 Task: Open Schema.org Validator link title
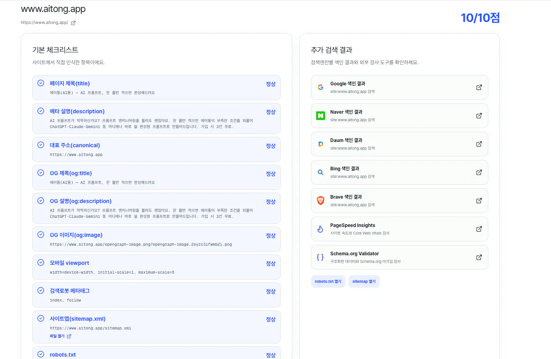pos(355,254)
